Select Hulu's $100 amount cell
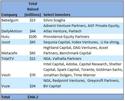The width and height of the screenshot is (125, 101). click(x=33, y=37)
